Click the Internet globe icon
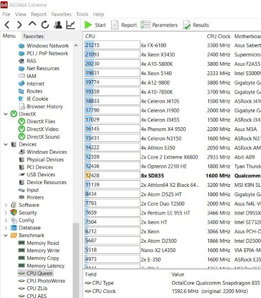 coord(22,83)
